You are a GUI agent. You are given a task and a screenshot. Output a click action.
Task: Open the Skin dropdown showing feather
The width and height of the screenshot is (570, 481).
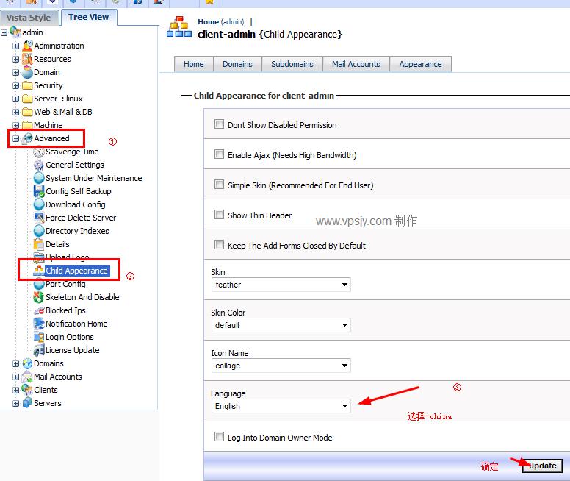point(281,285)
